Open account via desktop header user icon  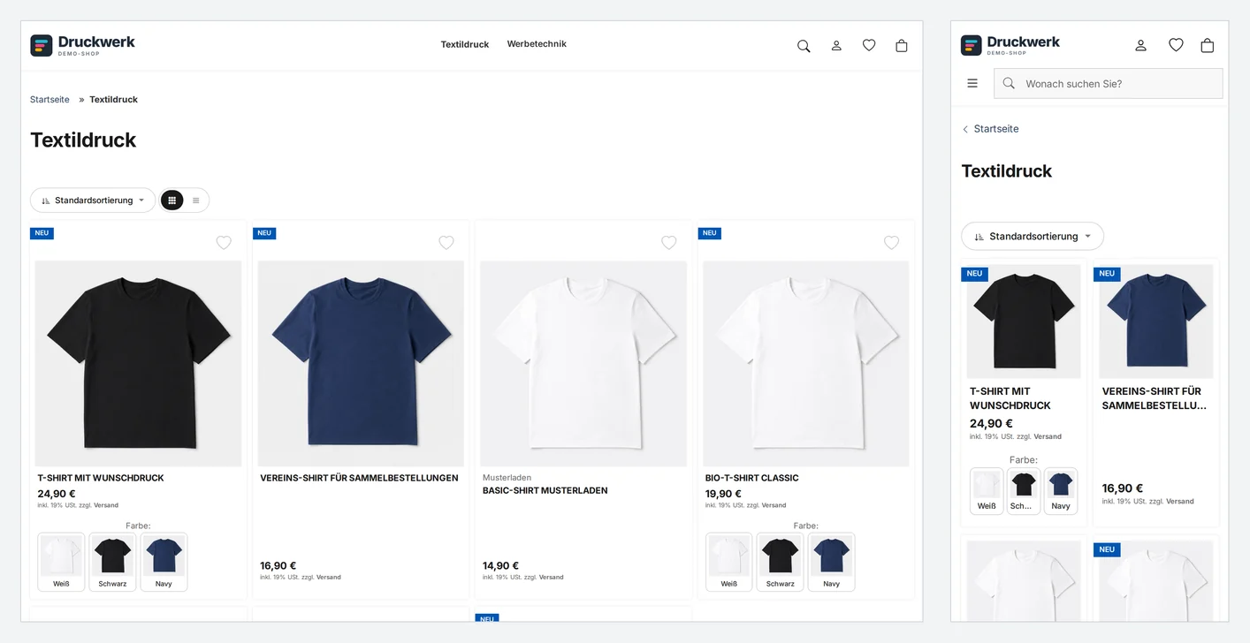(x=836, y=46)
